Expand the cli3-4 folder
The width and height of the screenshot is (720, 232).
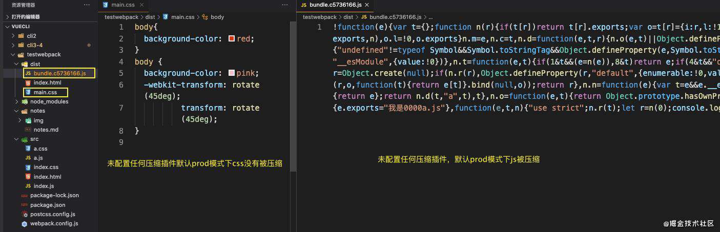(13, 45)
